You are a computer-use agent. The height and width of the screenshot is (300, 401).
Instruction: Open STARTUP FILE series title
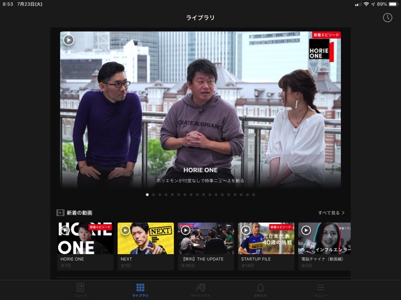(x=257, y=258)
